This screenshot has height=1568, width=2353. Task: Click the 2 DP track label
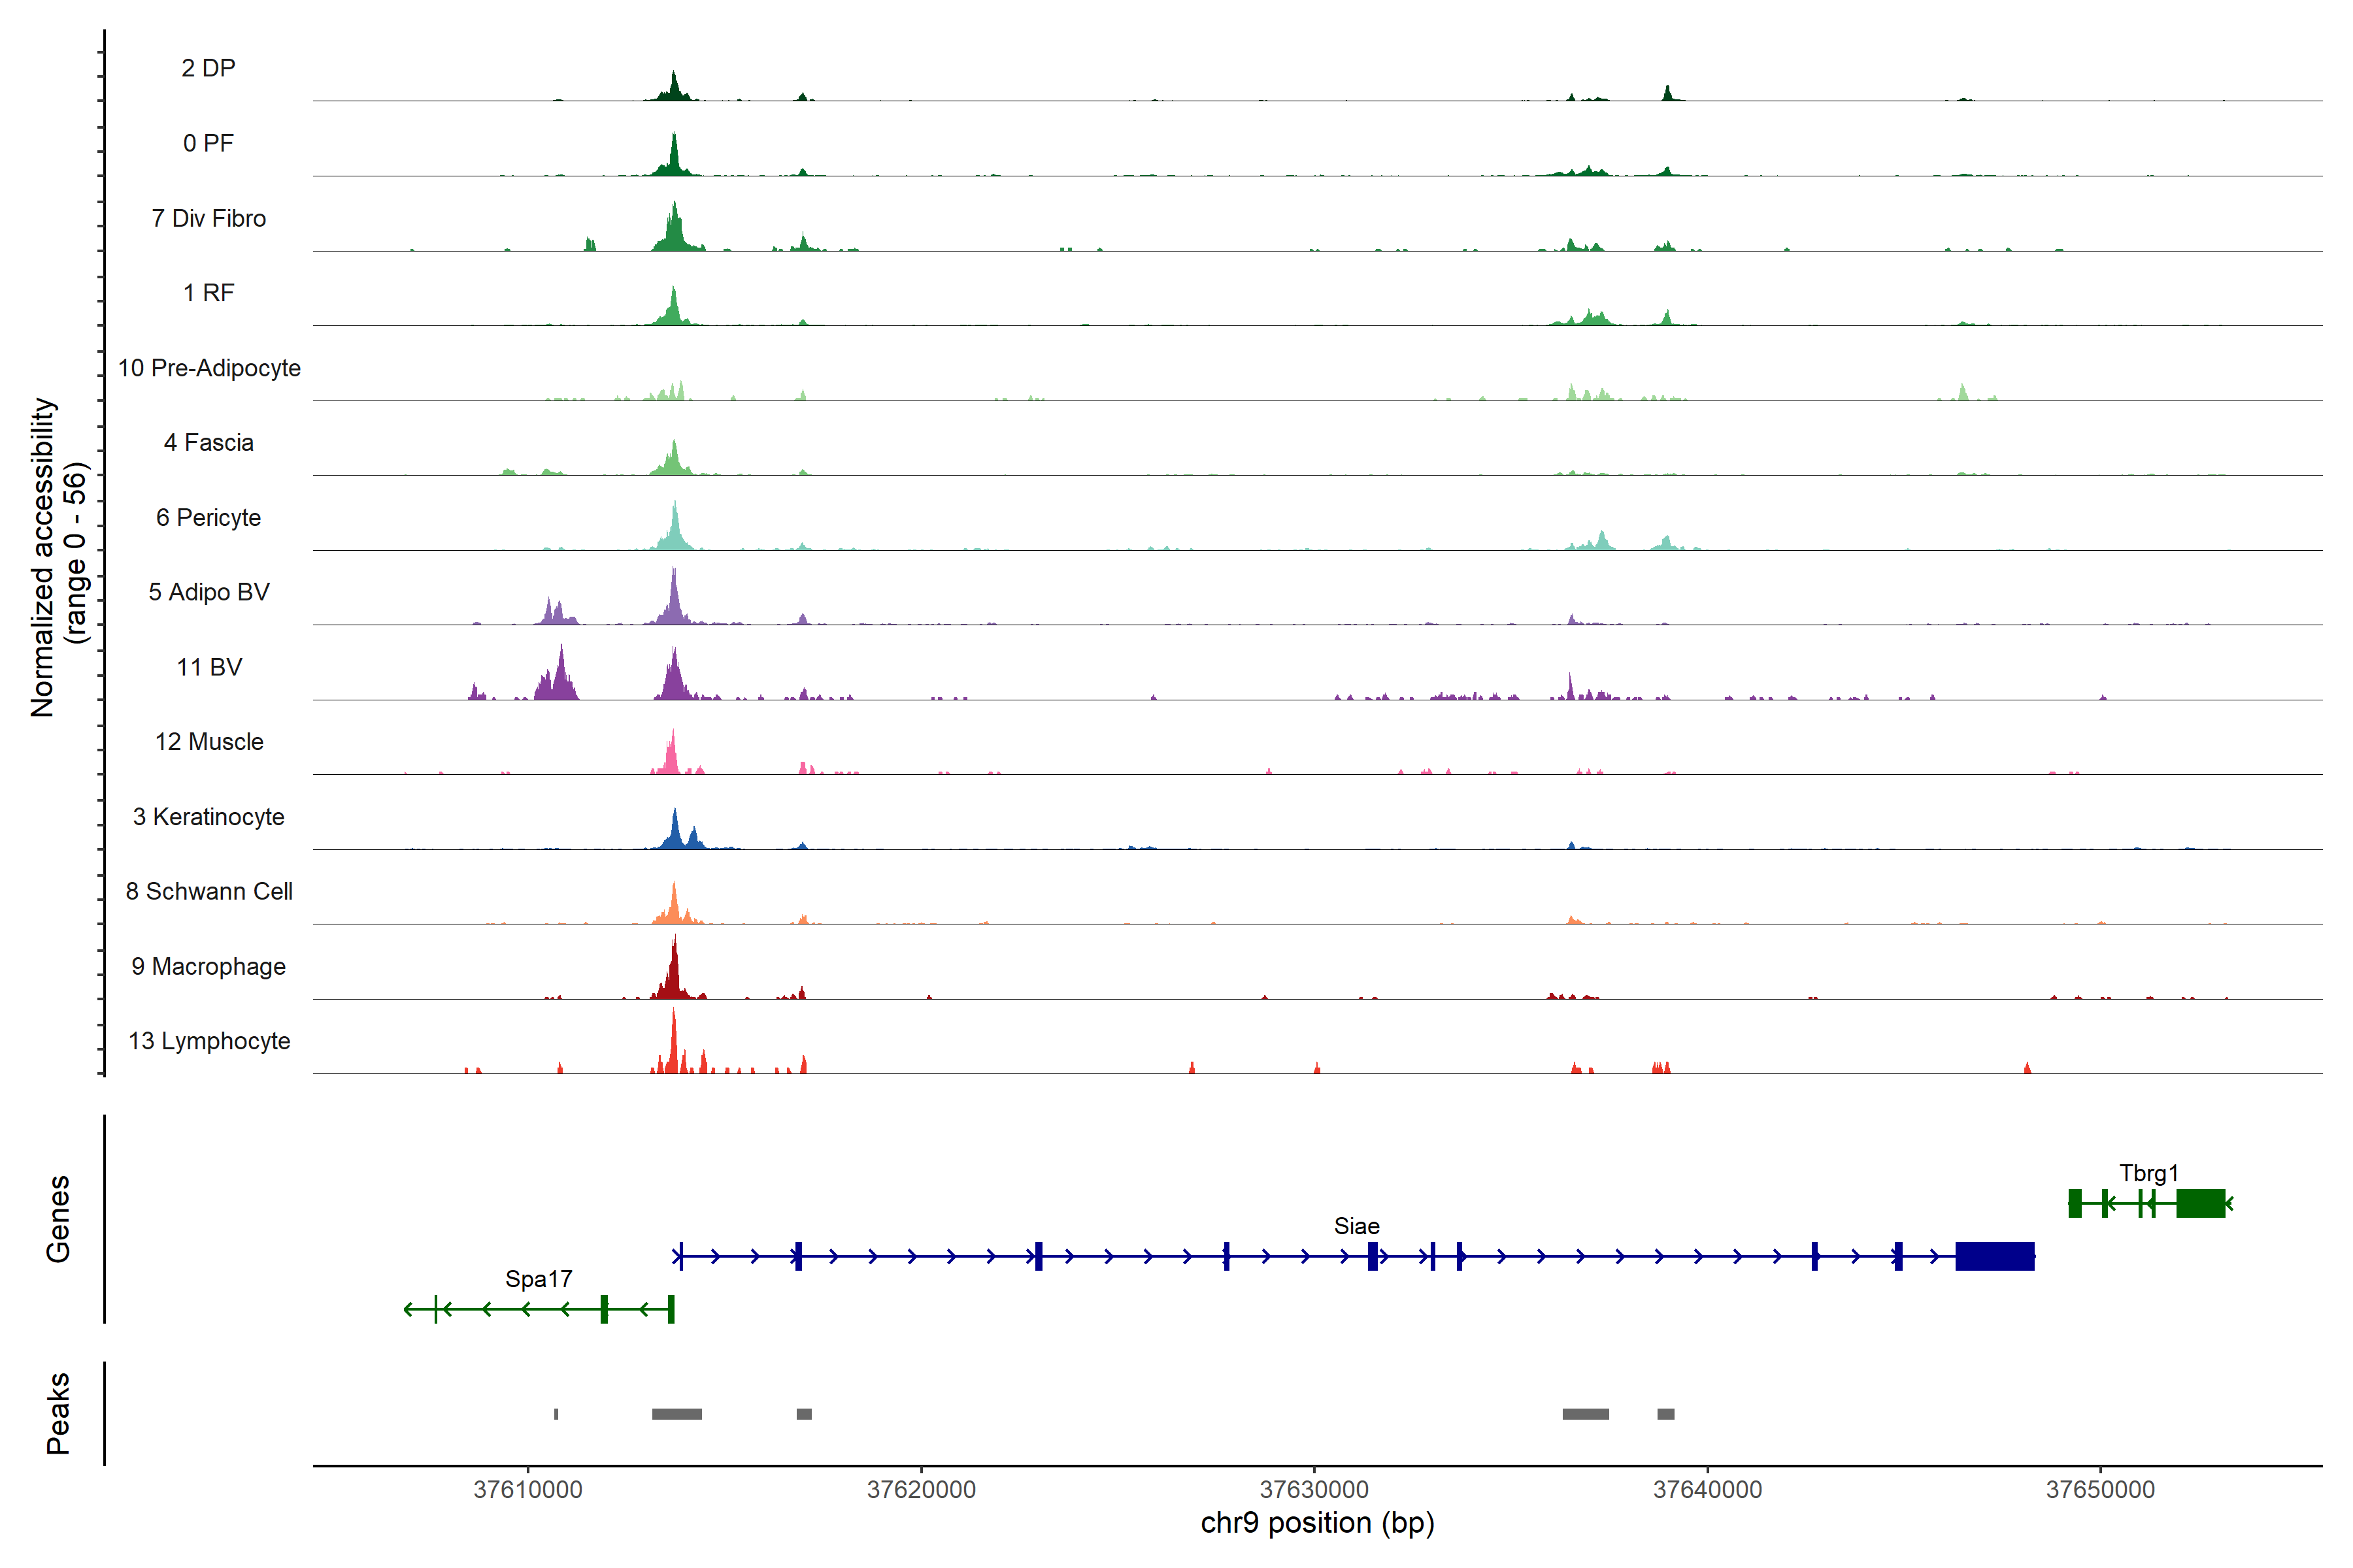pos(208,68)
